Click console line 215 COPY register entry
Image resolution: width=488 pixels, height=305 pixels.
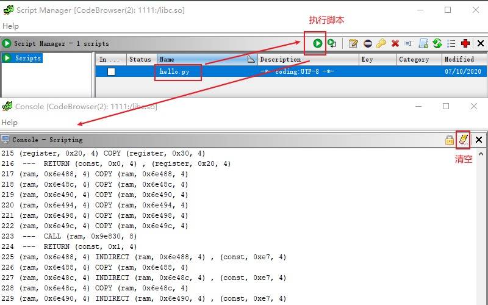[103, 154]
